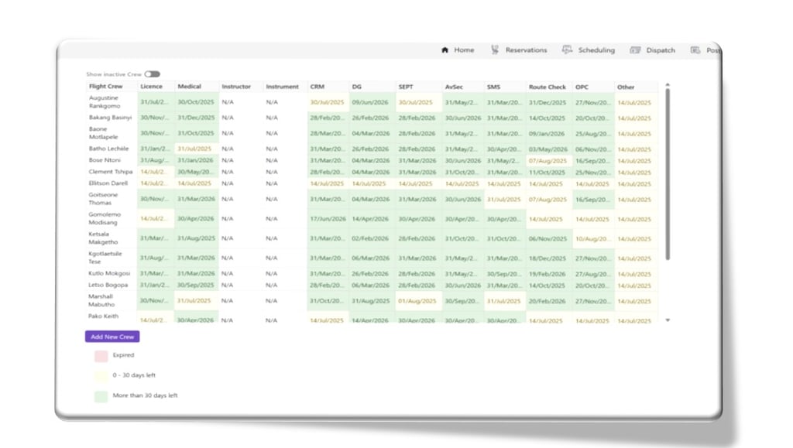
Task: Click the DG column header
Action: (x=356, y=87)
